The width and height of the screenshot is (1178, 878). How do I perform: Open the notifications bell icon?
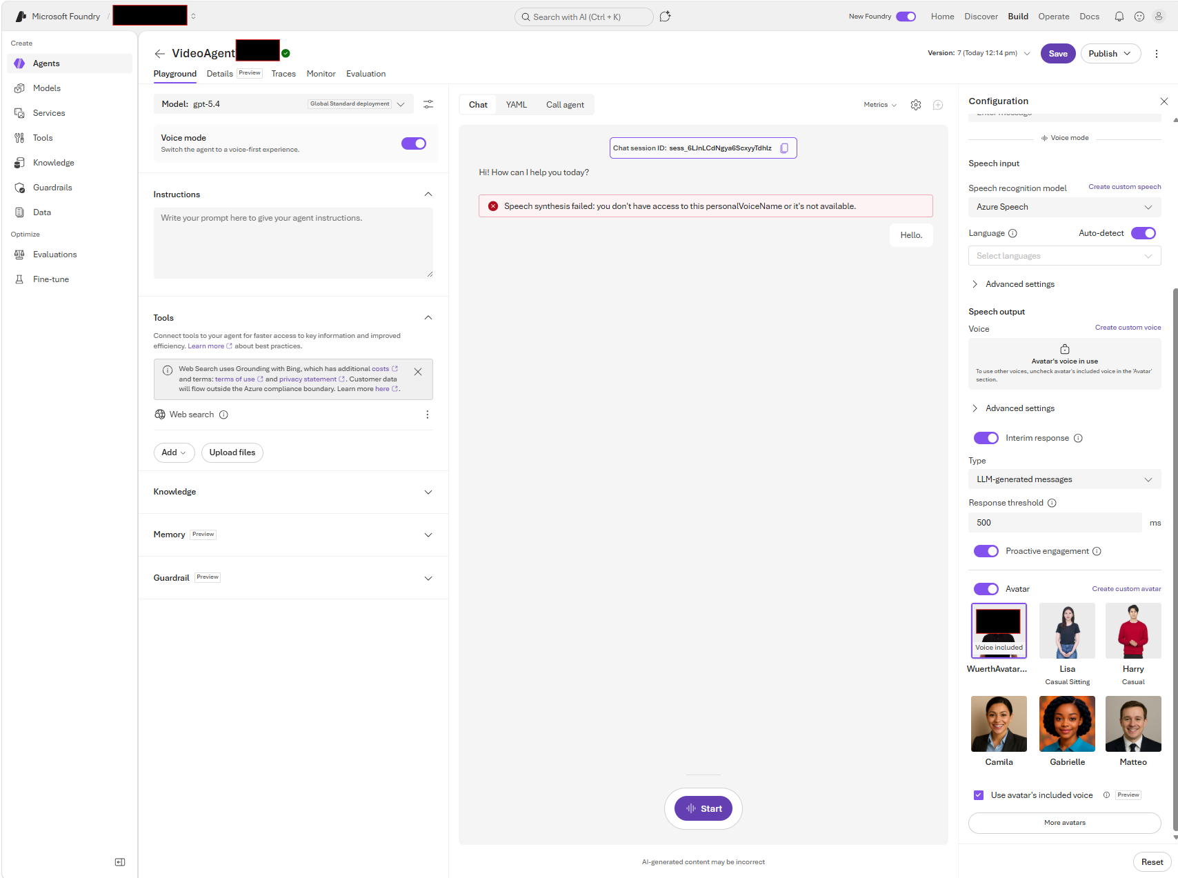point(1119,17)
